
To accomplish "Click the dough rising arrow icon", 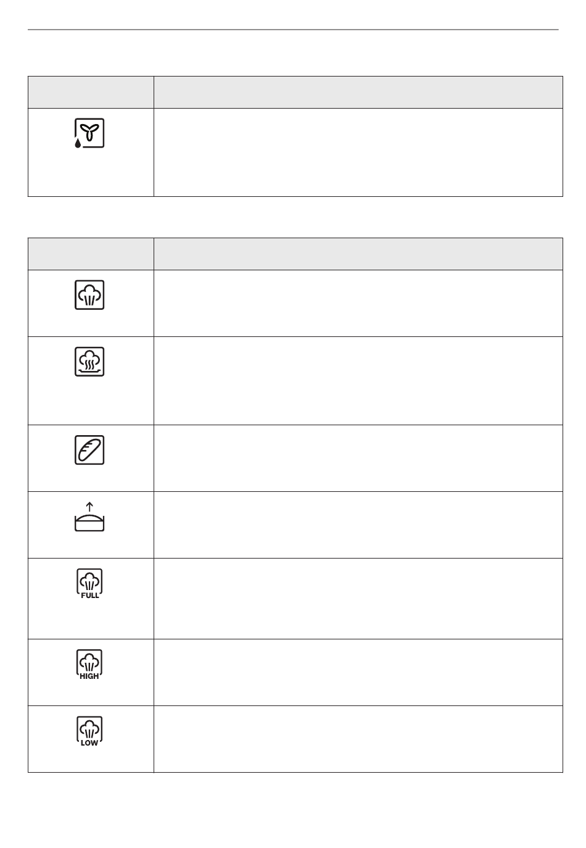I will 89,517.
